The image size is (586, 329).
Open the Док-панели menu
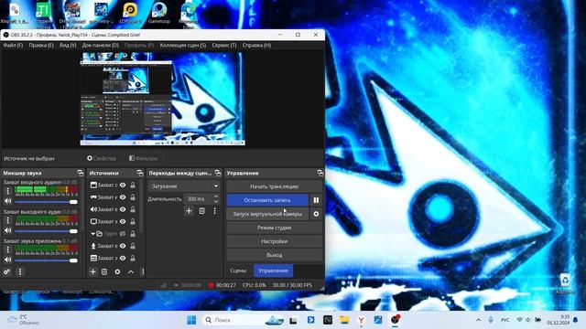[x=100, y=45]
